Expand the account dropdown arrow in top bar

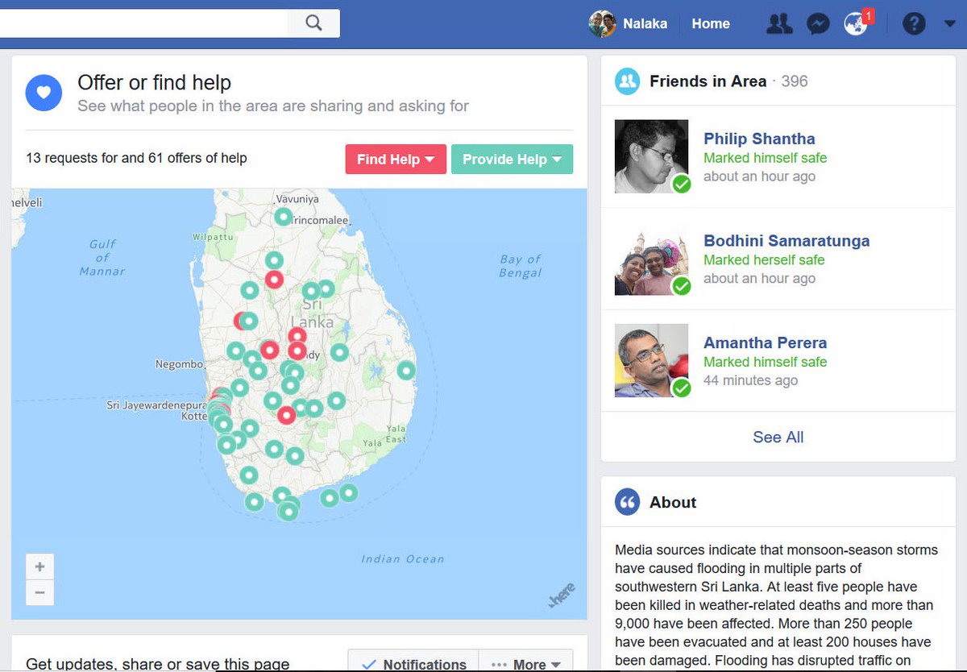click(948, 24)
